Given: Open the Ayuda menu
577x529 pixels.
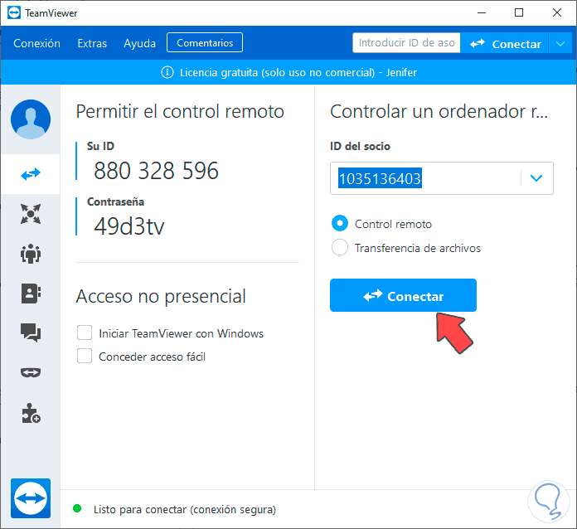Looking at the screenshot, I should (139, 43).
